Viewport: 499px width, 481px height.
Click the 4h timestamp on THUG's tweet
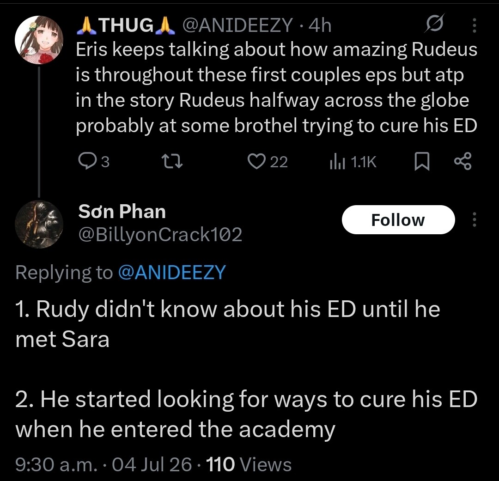pyautogui.click(x=320, y=25)
